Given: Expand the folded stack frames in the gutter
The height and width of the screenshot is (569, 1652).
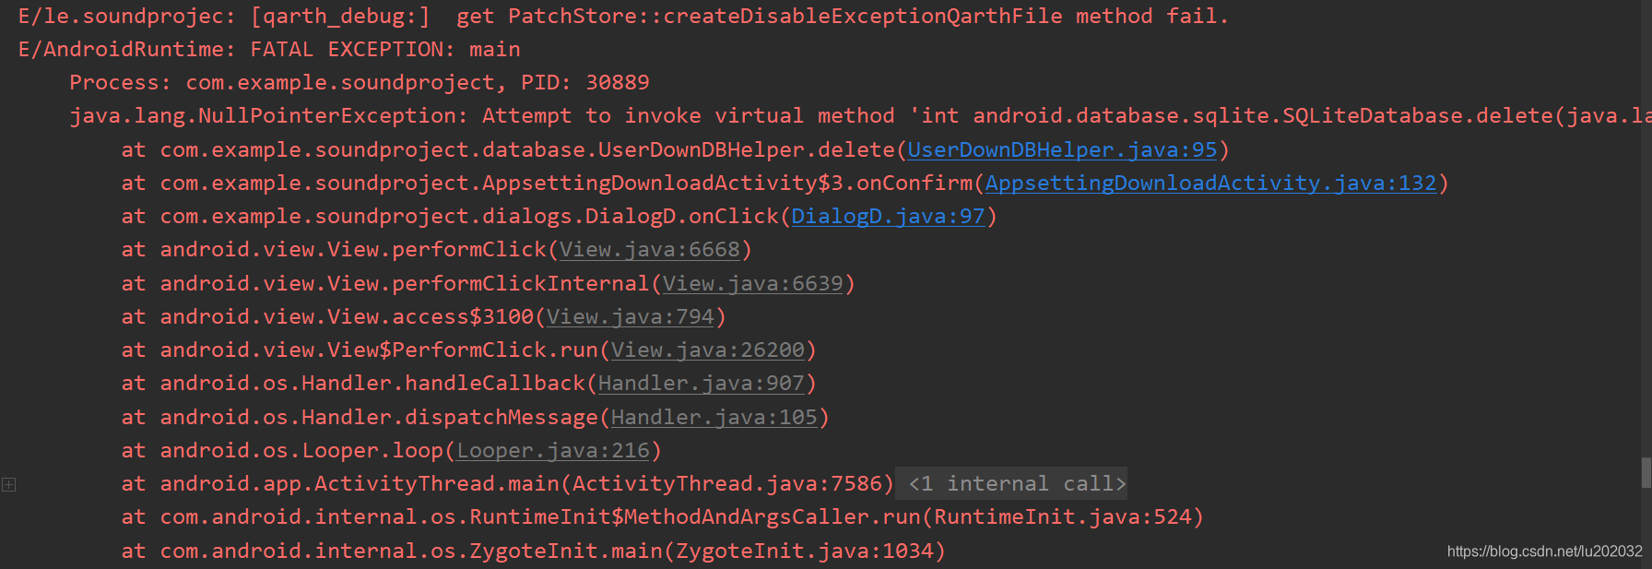Looking at the screenshot, I should pyautogui.click(x=8, y=484).
